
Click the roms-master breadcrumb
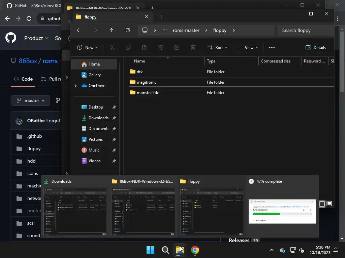pyautogui.click(x=186, y=30)
